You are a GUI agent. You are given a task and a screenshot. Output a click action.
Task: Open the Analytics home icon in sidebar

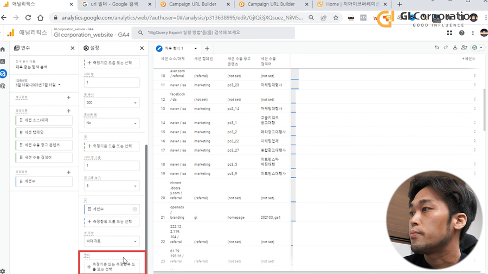3,49
